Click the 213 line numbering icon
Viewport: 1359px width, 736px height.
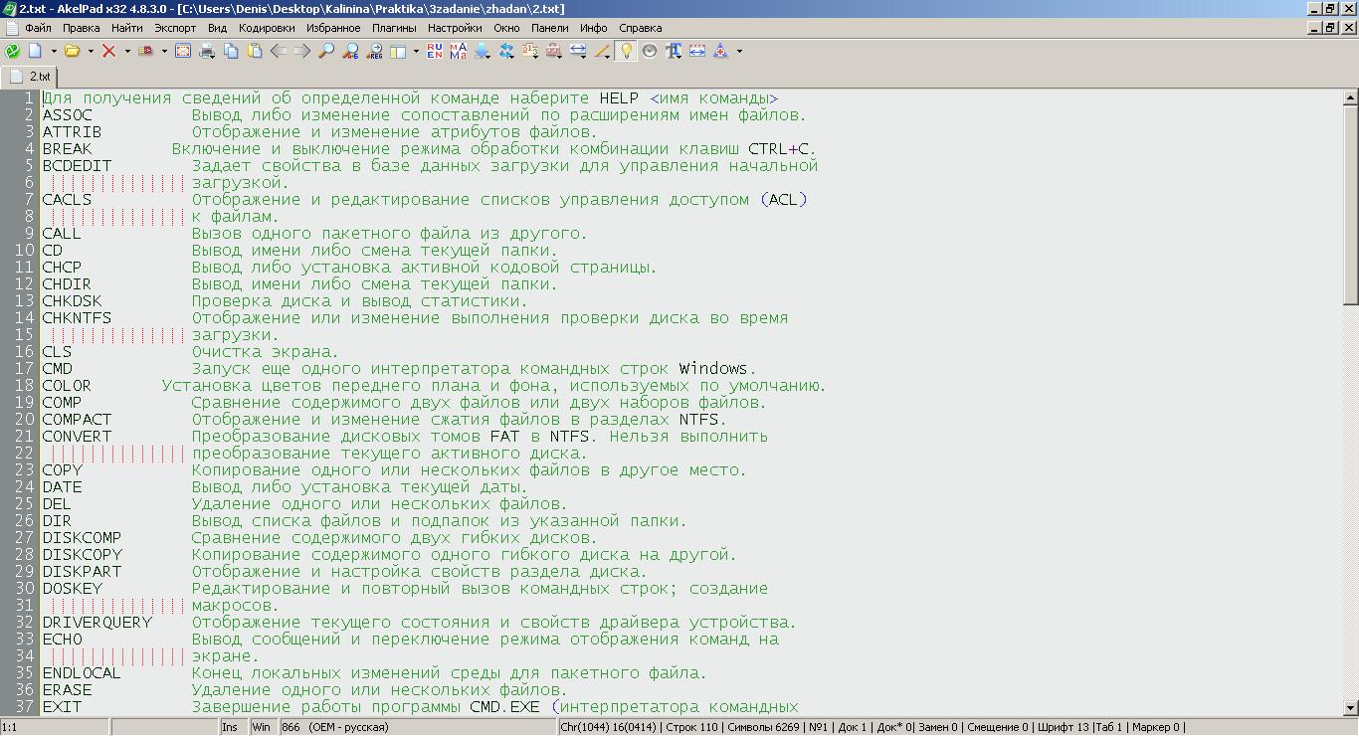[530, 51]
